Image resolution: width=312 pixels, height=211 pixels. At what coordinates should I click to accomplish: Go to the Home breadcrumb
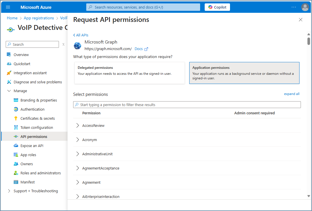[x=12, y=18]
